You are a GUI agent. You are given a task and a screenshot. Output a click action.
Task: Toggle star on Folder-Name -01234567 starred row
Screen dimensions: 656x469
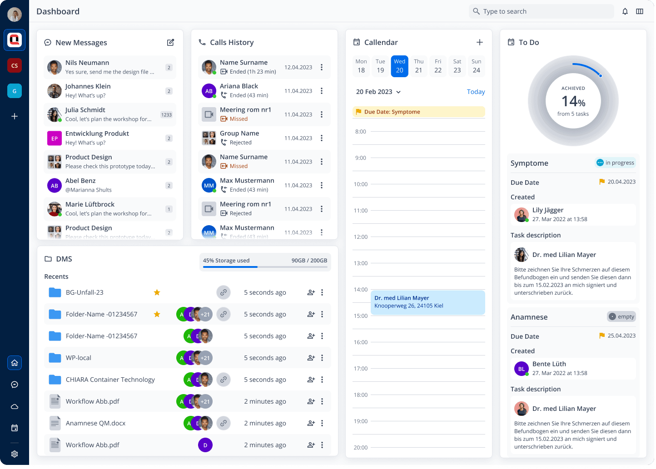point(157,314)
